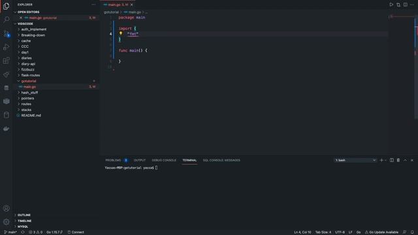Expand the cache folder
This screenshot has width=418, height=235.
pyautogui.click(x=26, y=40)
